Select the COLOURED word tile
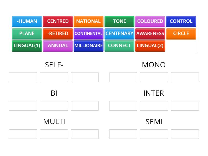 click(x=150, y=22)
